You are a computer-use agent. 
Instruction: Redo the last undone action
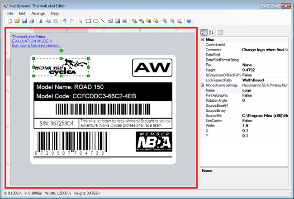tap(72, 21)
